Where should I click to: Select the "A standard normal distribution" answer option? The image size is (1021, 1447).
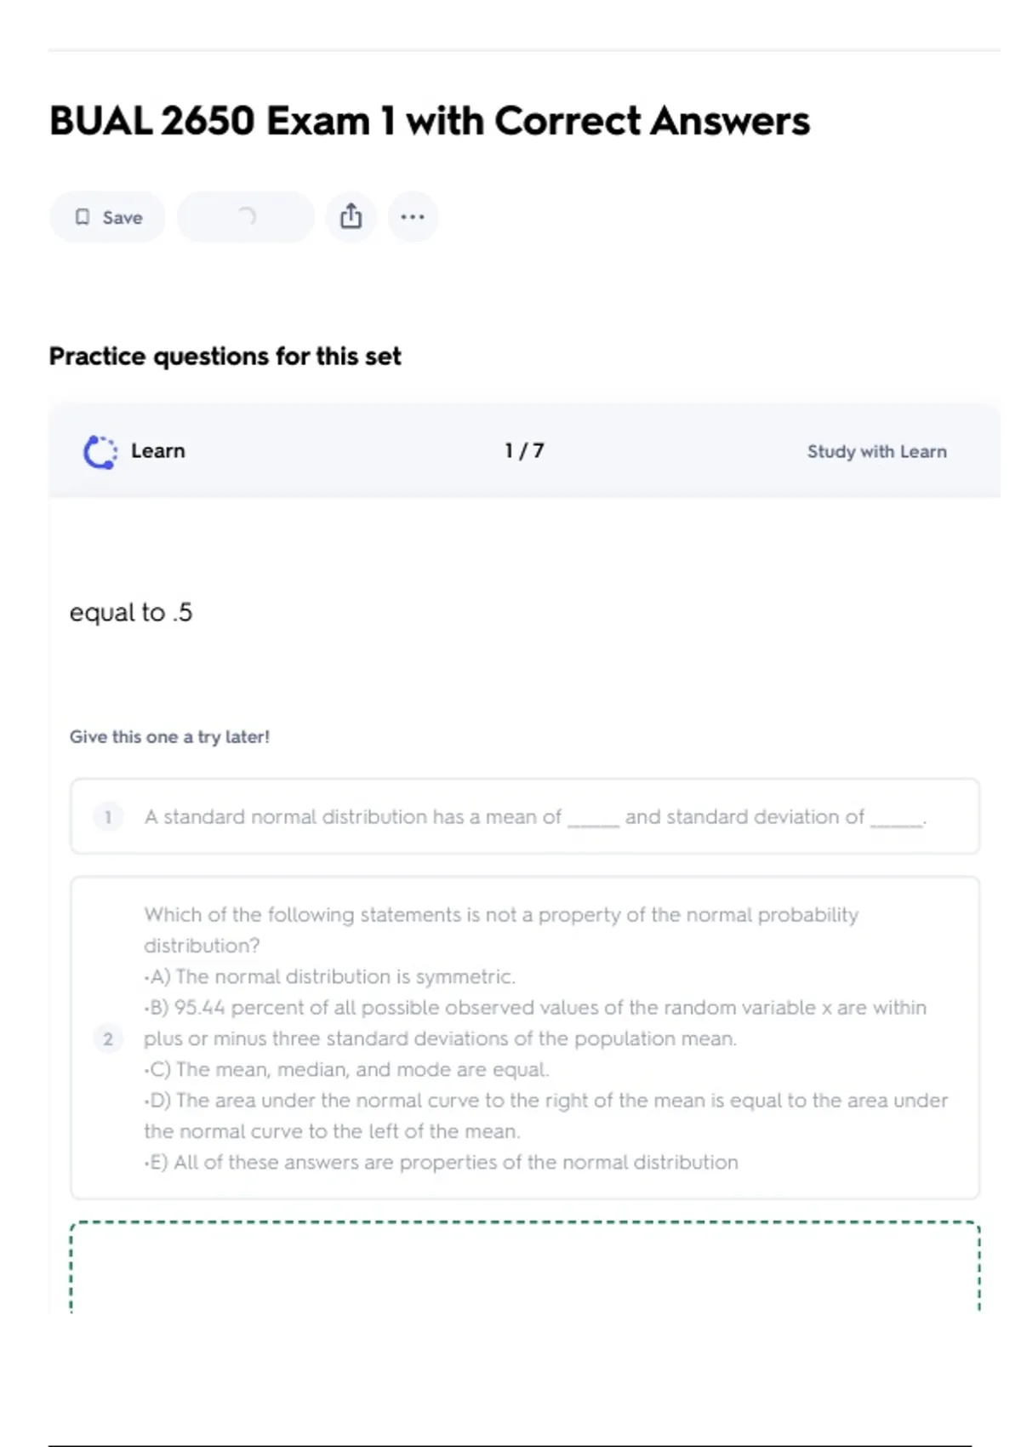click(534, 817)
